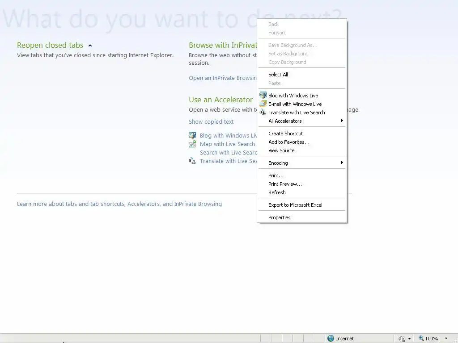
Task: Choose Refresh from context menu
Action: coord(302,192)
